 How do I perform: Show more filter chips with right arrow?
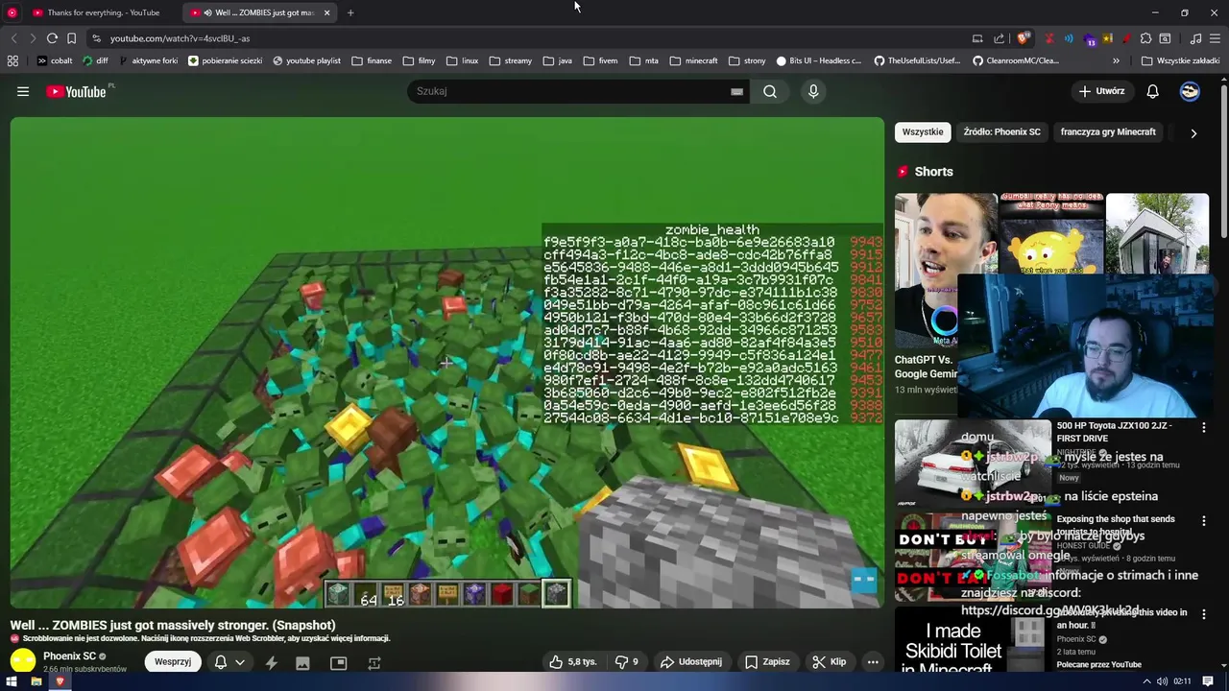(x=1193, y=133)
